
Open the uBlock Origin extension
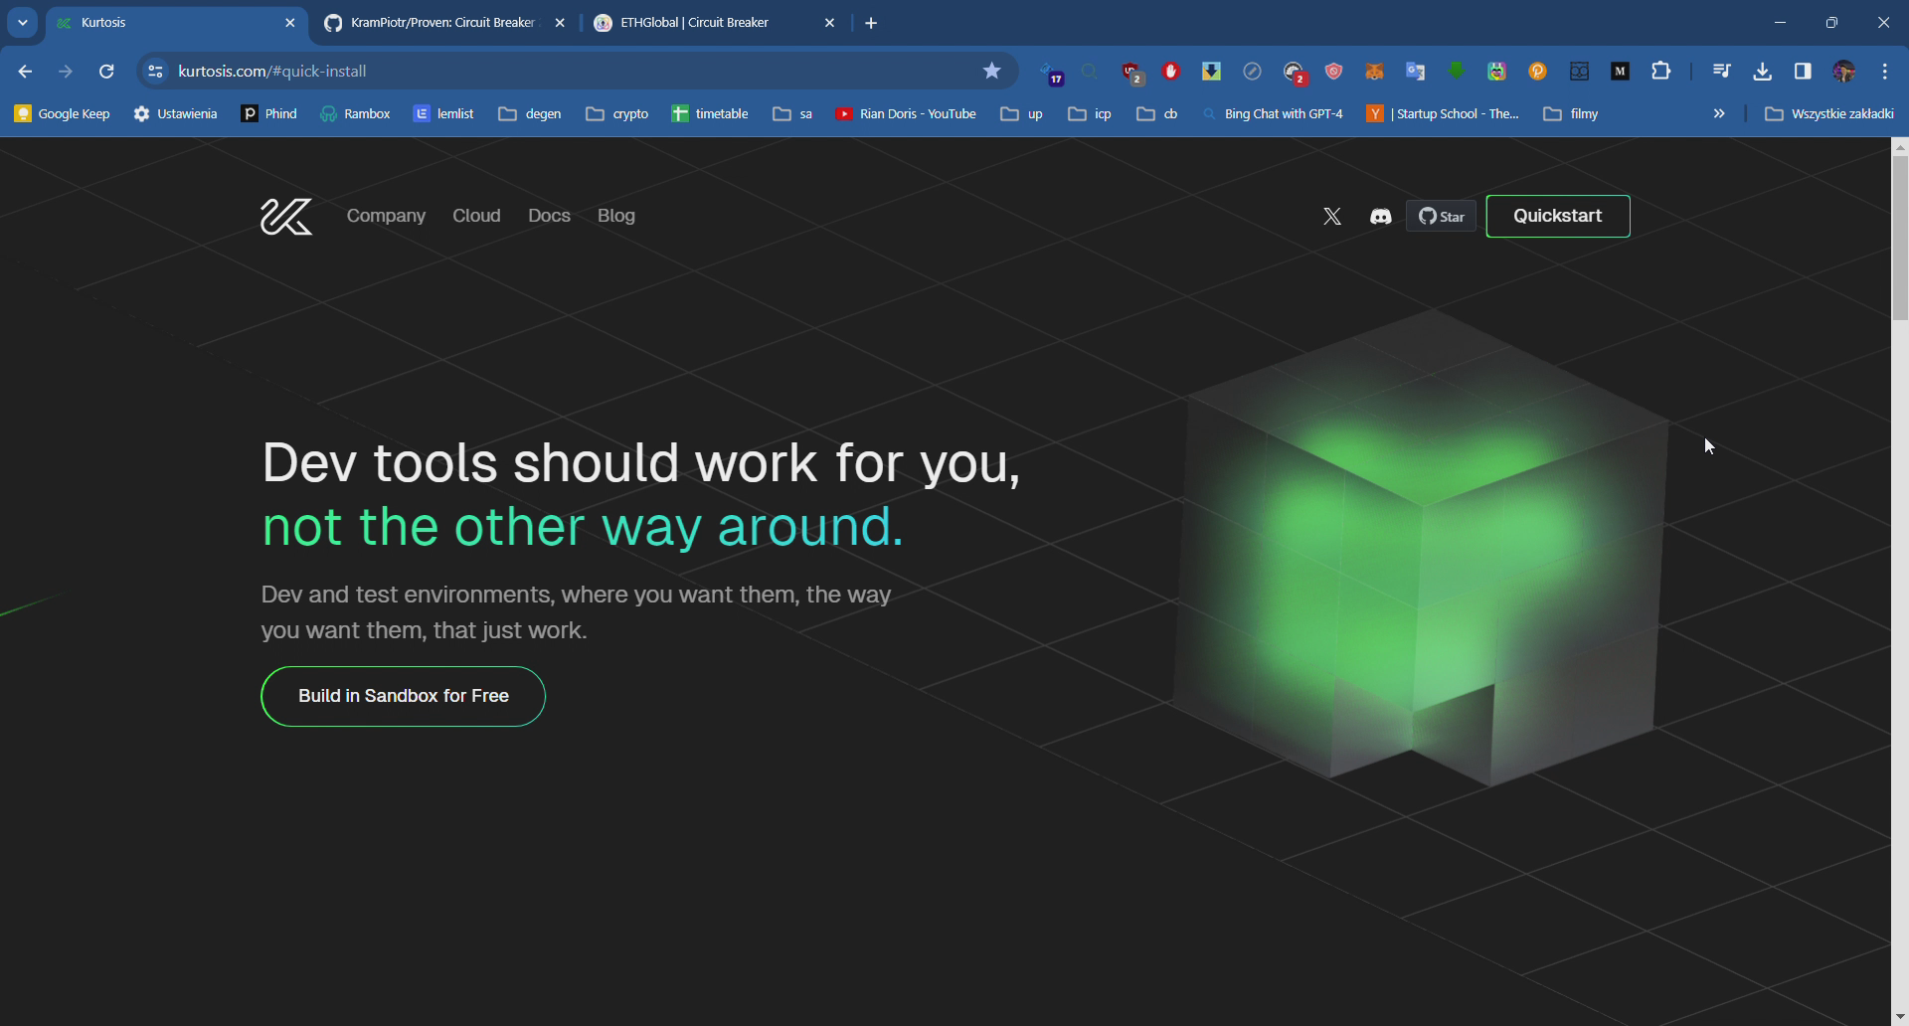[x=1131, y=72]
